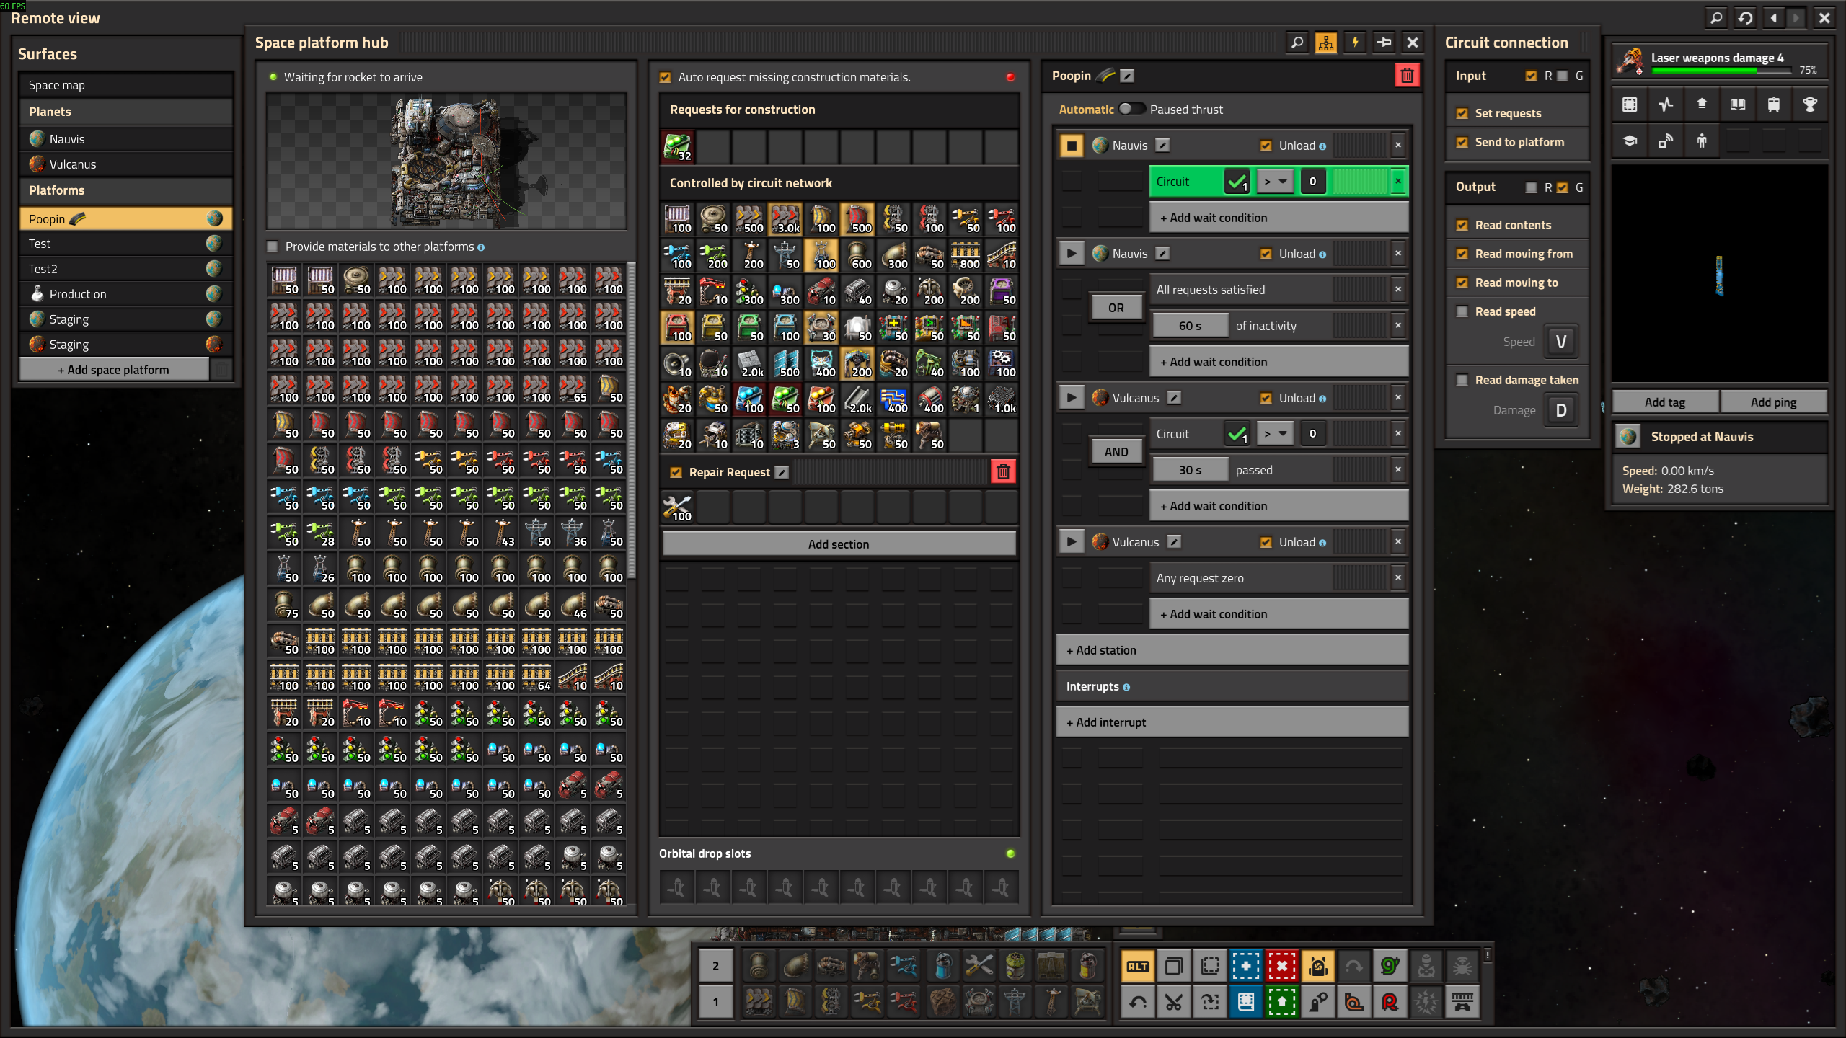The height and width of the screenshot is (1038, 1846).
Task: Uncheck Set requests
Action: pyautogui.click(x=1462, y=113)
